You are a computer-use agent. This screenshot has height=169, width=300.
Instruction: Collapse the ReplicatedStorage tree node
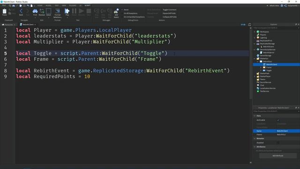click(x=255, y=44)
